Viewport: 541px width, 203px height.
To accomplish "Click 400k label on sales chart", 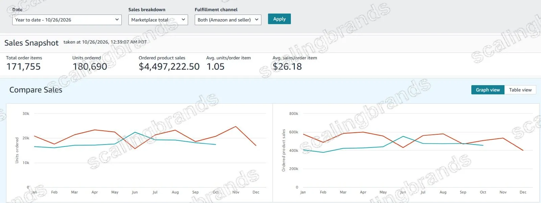I will click(x=293, y=150).
